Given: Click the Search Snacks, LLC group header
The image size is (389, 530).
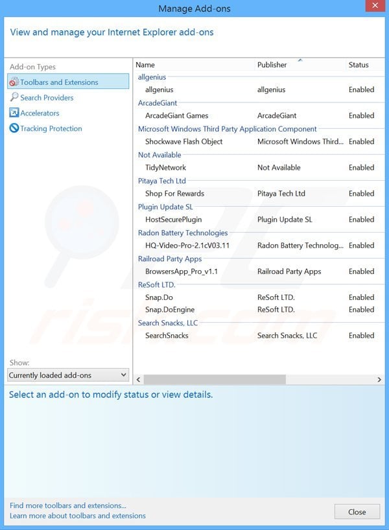Looking at the screenshot, I should [x=168, y=323].
